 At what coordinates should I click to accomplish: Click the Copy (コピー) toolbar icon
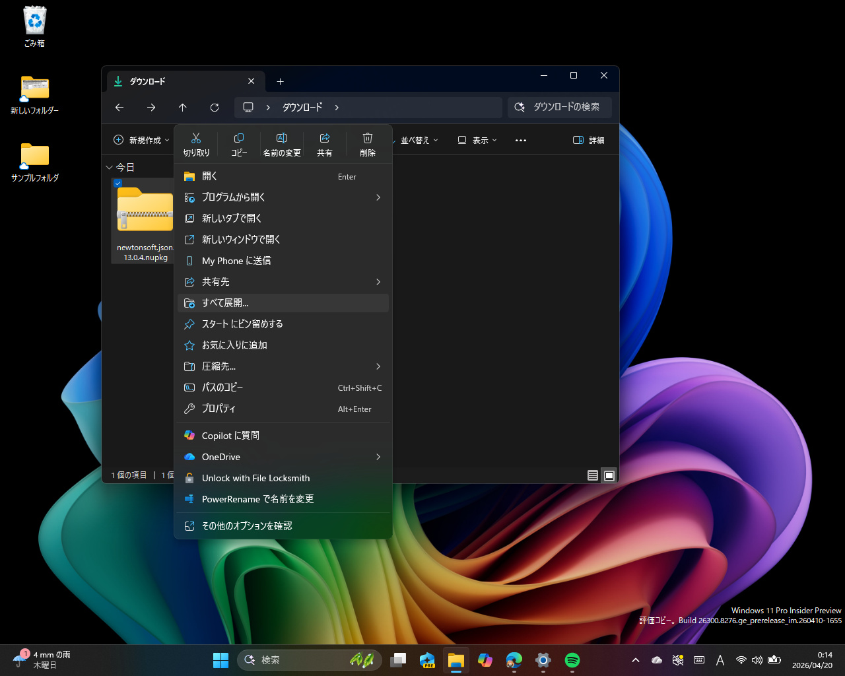(x=238, y=143)
